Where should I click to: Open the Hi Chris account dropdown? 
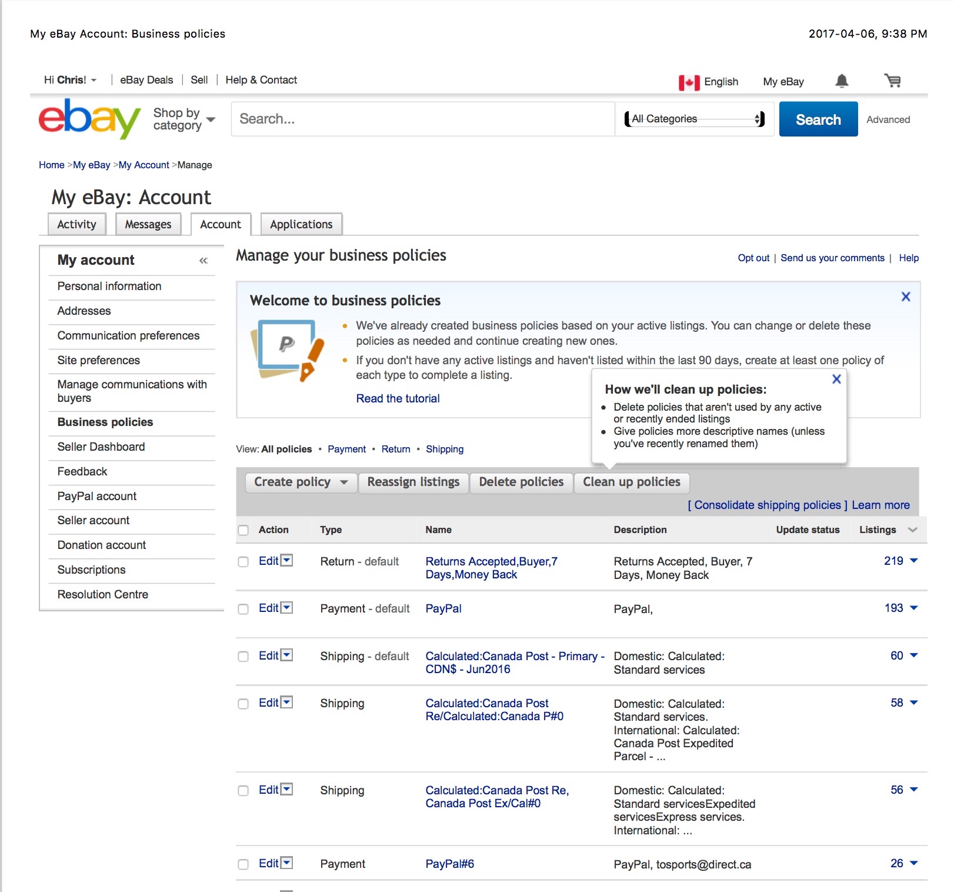(70, 80)
